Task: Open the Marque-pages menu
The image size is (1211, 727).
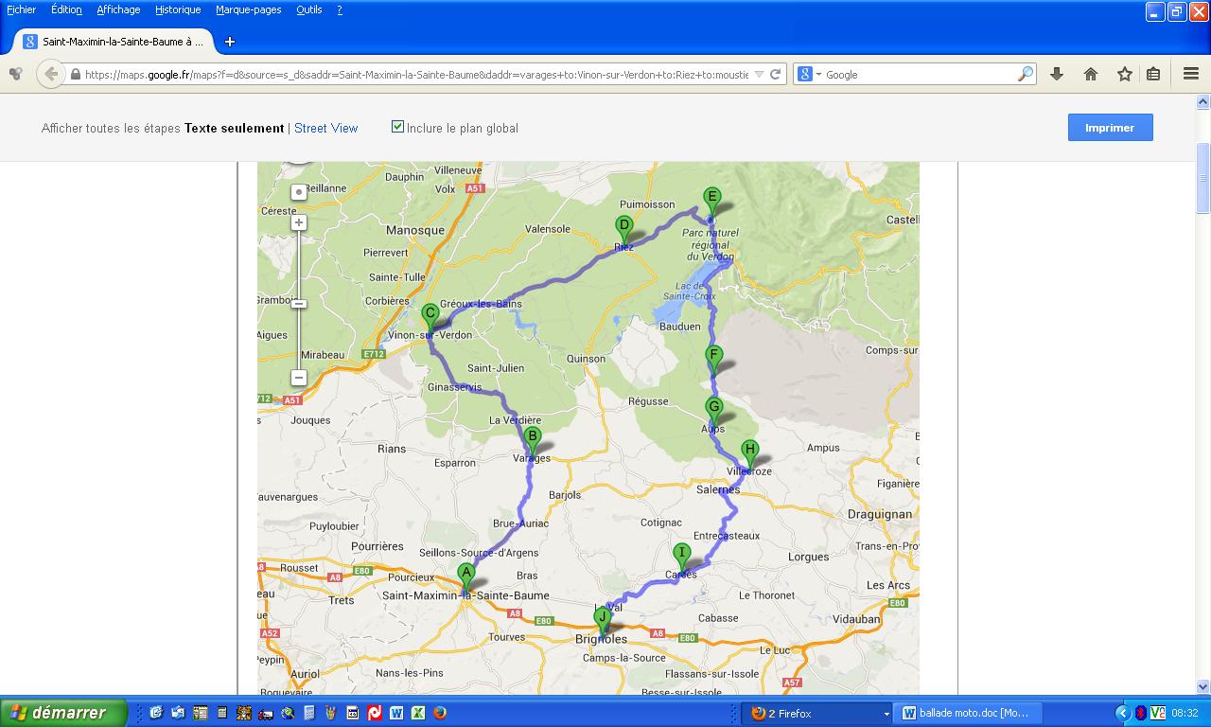Action: (248, 9)
